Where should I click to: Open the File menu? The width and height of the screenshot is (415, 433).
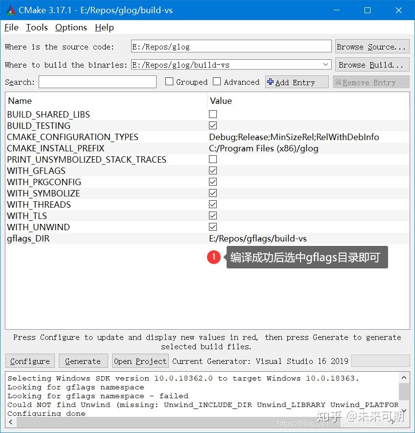(11, 27)
